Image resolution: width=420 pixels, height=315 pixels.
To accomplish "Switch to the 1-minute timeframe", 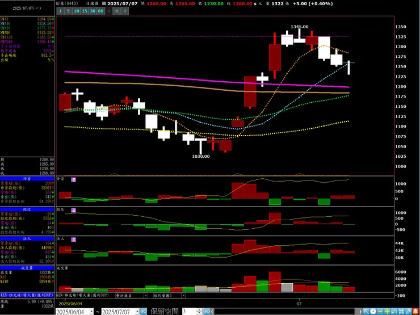I will point(60,11).
